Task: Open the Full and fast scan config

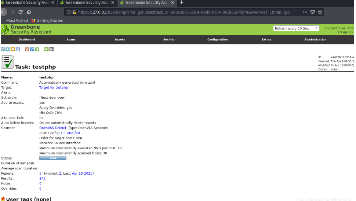Action: pyautogui.click(x=70, y=133)
